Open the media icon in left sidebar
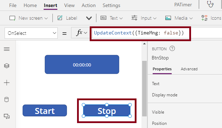The width and height of the screenshot is (222, 128). click(7, 116)
